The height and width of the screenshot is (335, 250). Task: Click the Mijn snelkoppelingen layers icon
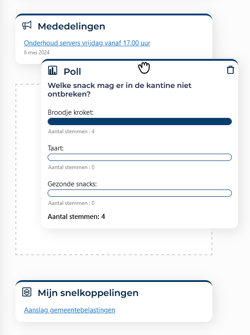[27, 292]
